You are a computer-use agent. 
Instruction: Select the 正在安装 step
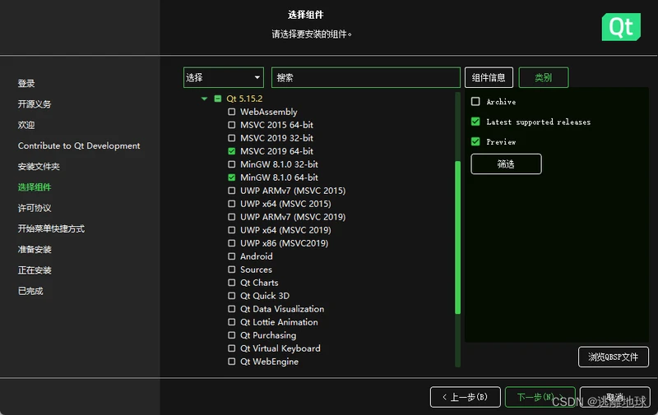click(x=35, y=270)
